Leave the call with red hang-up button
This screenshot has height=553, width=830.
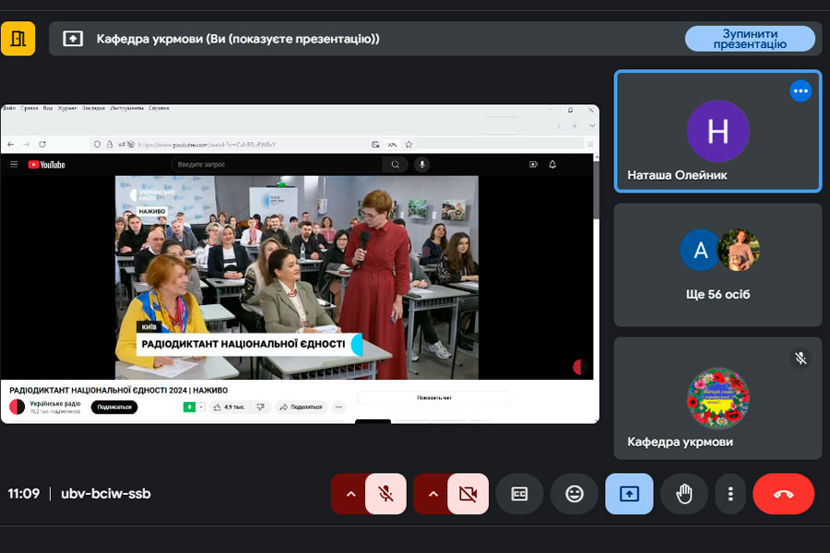(783, 494)
